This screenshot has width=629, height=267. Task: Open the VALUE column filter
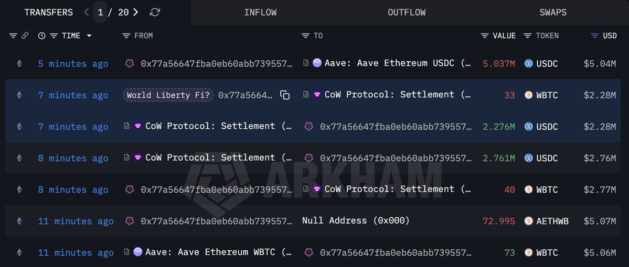point(485,36)
